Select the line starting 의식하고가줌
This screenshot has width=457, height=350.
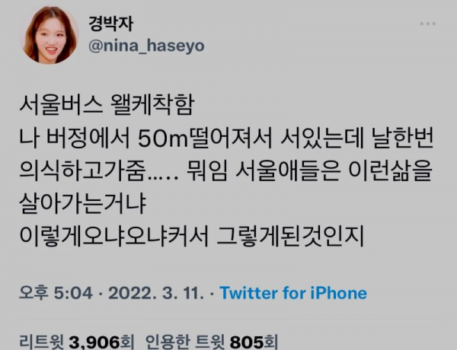(225, 170)
